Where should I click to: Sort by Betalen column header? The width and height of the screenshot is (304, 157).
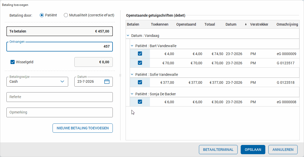tap(133, 24)
